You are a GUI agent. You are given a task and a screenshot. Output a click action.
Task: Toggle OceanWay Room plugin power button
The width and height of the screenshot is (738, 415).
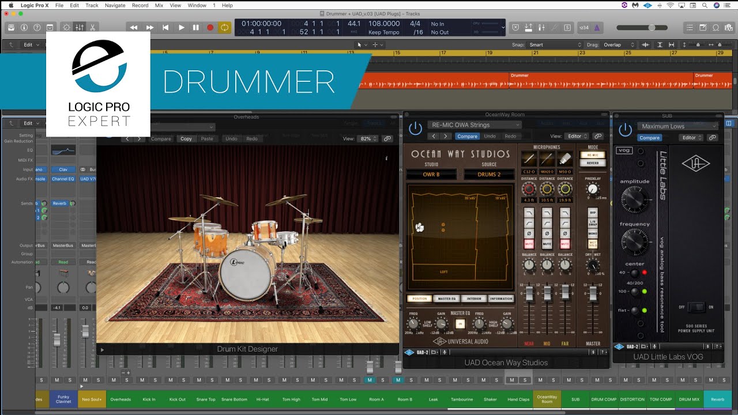tap(415, 129)
